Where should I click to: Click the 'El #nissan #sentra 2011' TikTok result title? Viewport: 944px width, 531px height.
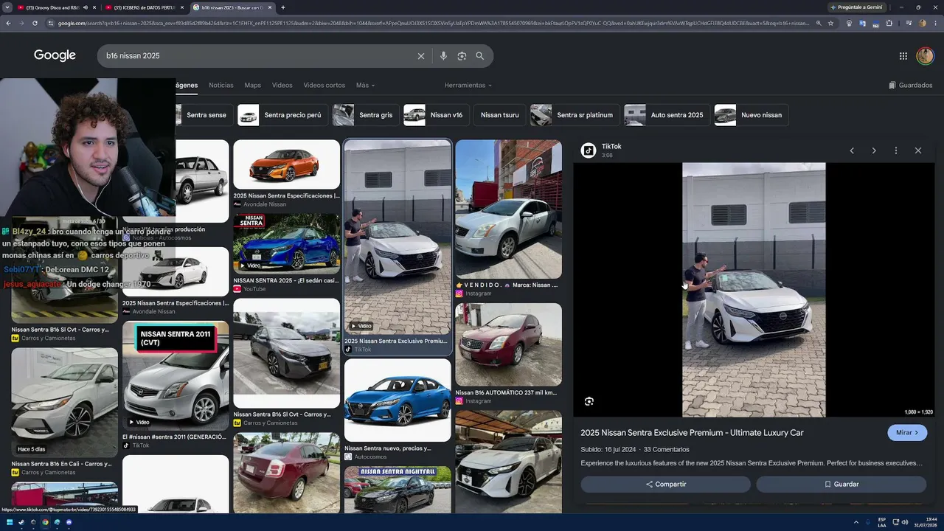[174, 437]
